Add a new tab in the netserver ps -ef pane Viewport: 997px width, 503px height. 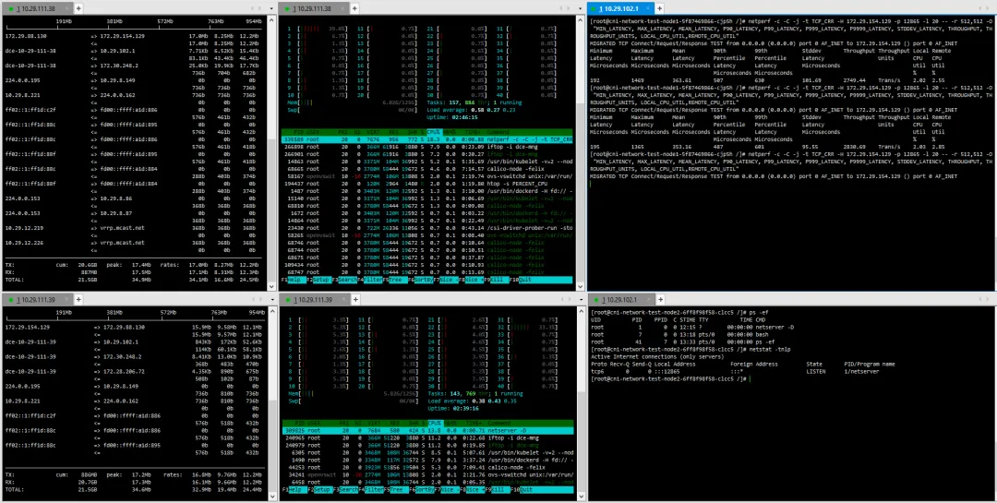click(x=662, y=299)
